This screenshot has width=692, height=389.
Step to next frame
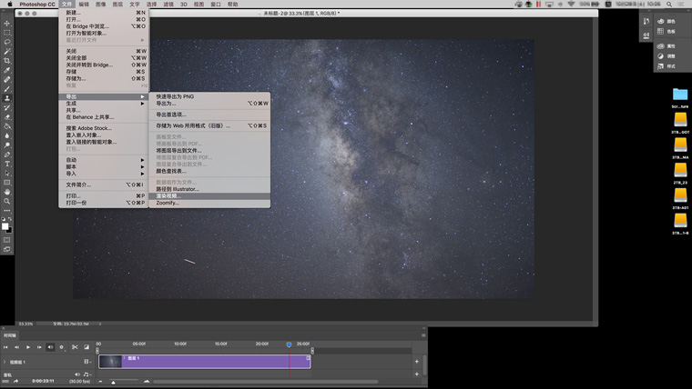(39, 347)
